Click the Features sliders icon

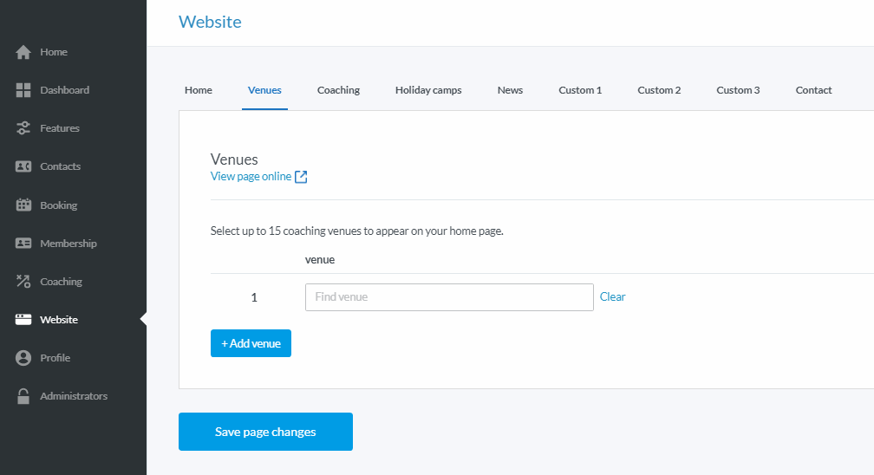(23, 128)
